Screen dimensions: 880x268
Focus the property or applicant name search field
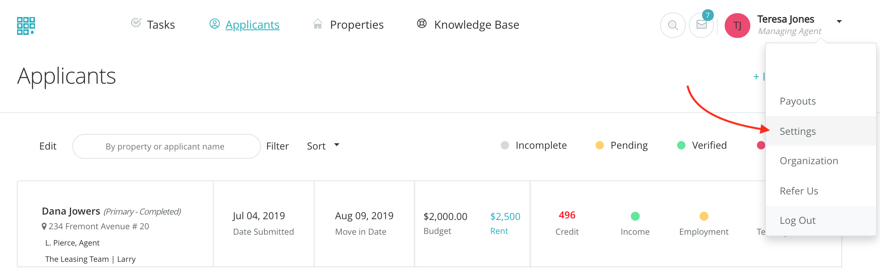coord(166,146)
